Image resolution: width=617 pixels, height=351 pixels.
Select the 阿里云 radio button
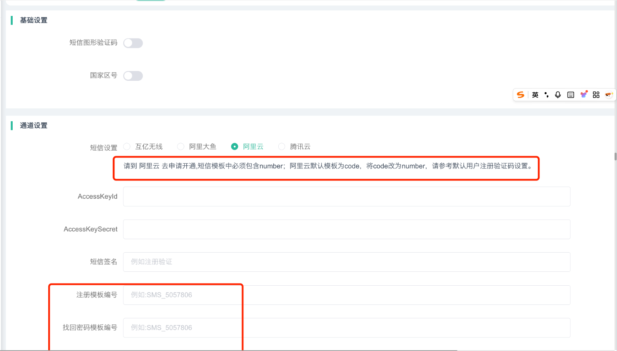click(x=235, y=147)
